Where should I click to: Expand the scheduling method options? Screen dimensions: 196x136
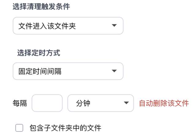click(x=68, y=71)
